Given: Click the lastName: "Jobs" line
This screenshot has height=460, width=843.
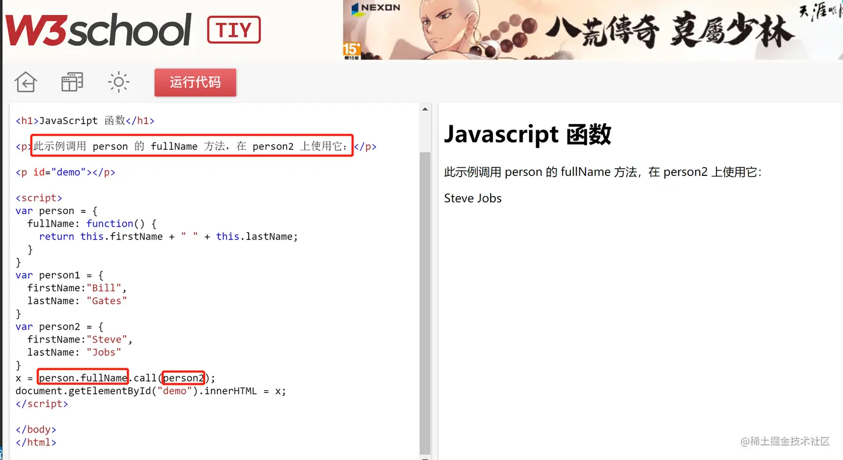Looking at the screenshot, I should click(x=74, y=353).
